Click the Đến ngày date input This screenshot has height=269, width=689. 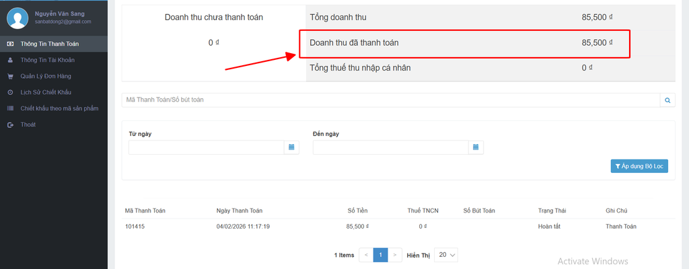390,147
